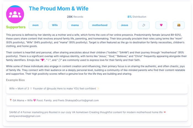The height and width of the screenshot is (128, 193).
Task: Click the '8% Distribution' stat
Action: (137, 17)
